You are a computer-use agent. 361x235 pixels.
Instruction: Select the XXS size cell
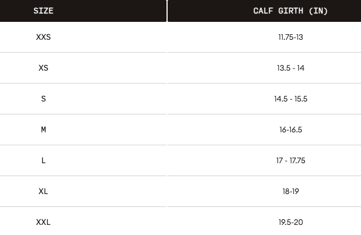tap(43, 37)
